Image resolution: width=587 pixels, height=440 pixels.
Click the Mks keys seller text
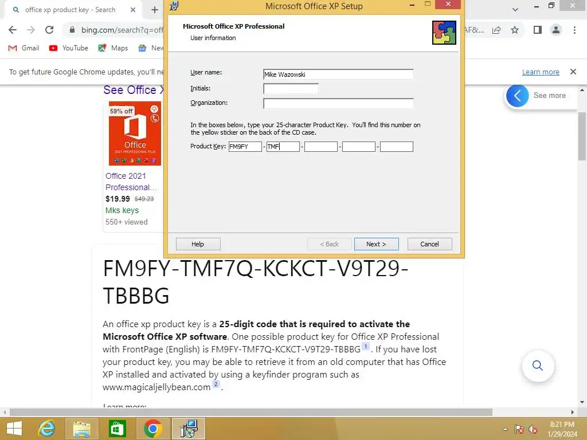pos(122,210)
